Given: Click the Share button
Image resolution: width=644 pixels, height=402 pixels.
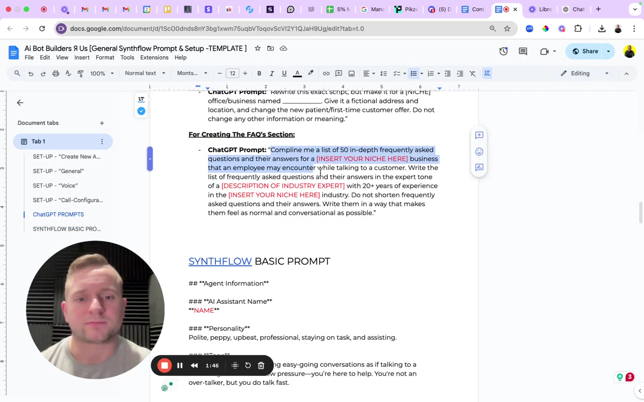Looking at the screenshot, I should point(585,51).
